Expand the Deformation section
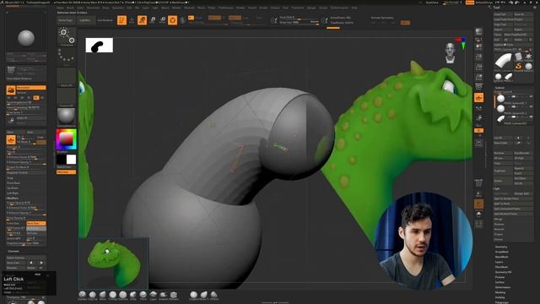This screenshot has width=540, height=304. (x=503, y=287)
